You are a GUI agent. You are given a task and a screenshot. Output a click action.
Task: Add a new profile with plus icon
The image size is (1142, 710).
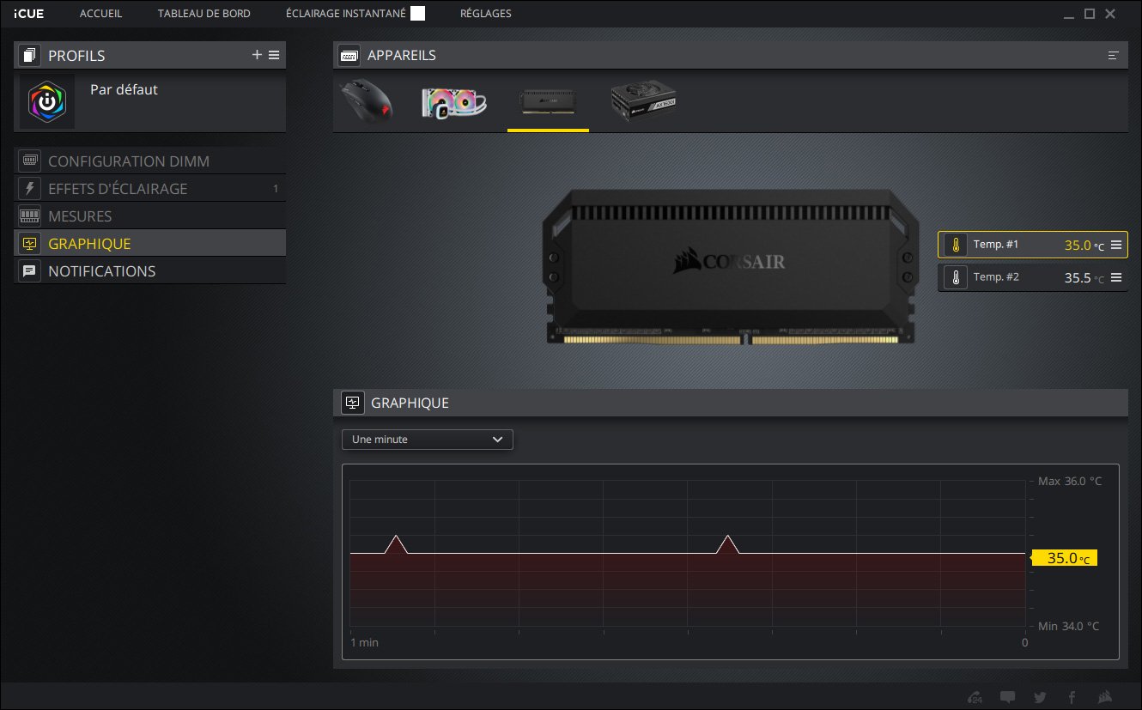[x=257, y=55]
